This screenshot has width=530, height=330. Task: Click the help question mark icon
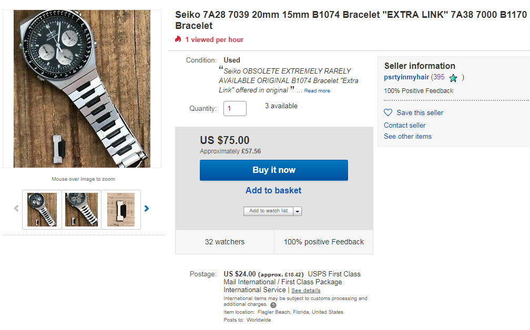(x=273, y=305)
